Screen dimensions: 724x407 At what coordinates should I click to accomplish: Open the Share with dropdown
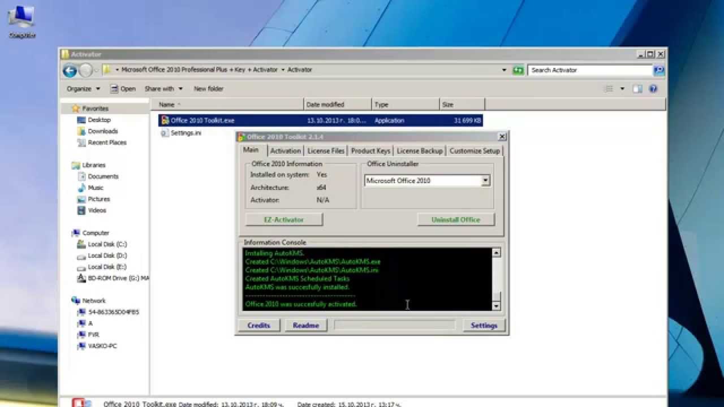163,89
